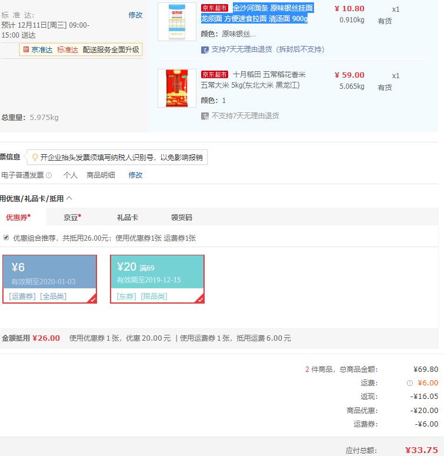Click the info icon beside 运费 ¥6.00
Image resolution: width=444 pixels, height=456 pixels.
point(410,383)
